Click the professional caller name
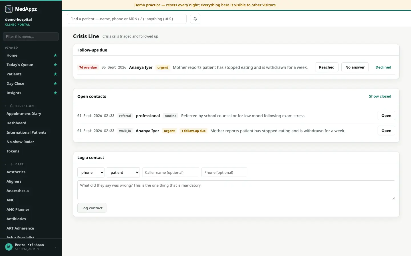The width and height of the screenshot is (411, 256). coord(148,116)
